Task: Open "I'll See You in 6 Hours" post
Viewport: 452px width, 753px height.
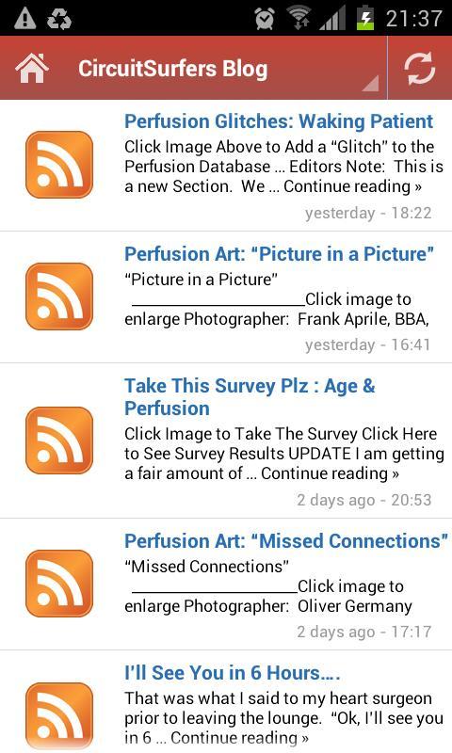Action: click(233, 673)
